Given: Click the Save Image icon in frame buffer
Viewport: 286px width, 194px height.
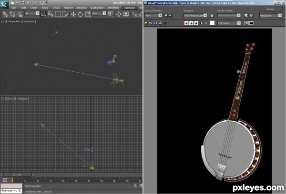Looking at the screenshot, I should pos(146,23).
